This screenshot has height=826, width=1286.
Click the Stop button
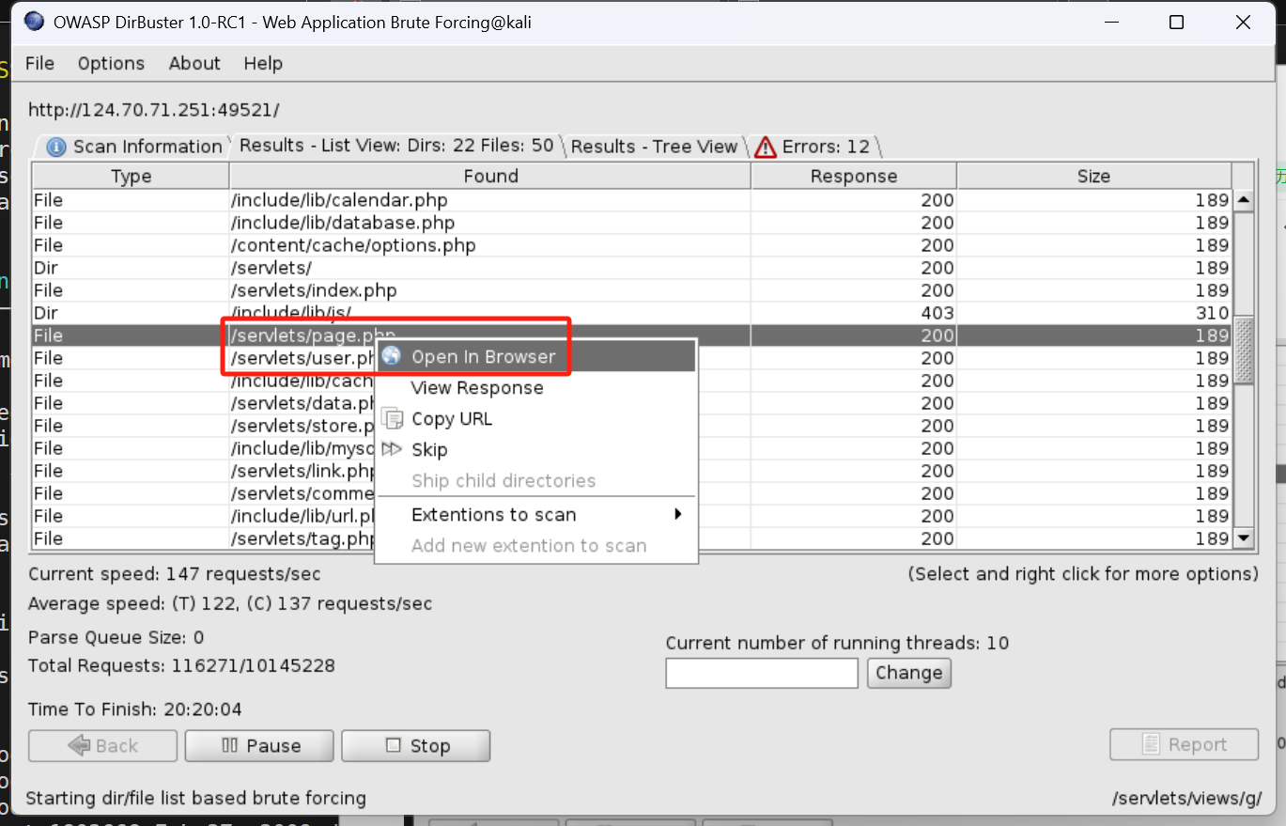[x=416, y=745]
